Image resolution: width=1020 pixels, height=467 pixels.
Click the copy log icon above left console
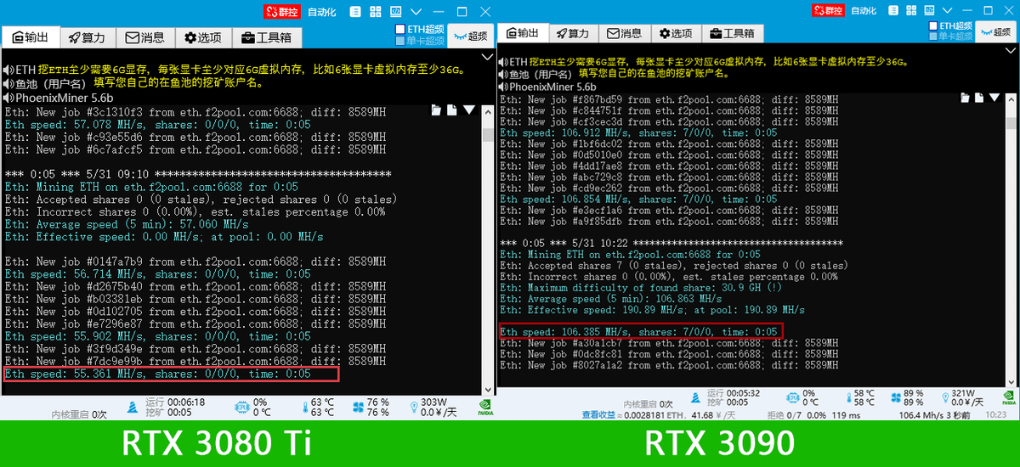tap(436, 110)
